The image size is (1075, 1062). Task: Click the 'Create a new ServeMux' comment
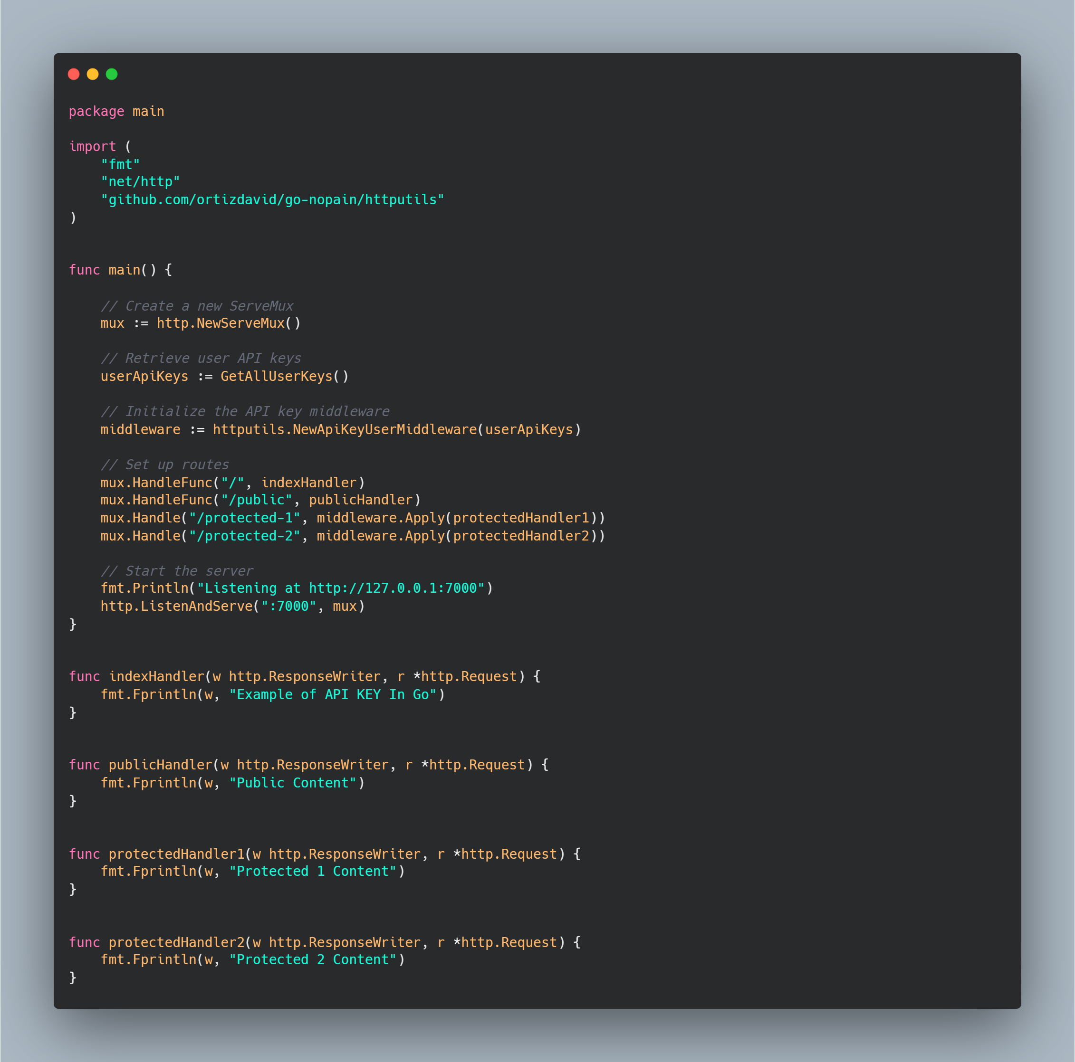(x=197, y=306)
